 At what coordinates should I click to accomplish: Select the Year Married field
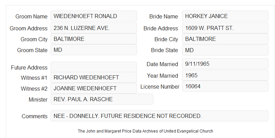(x=225, y=75)
